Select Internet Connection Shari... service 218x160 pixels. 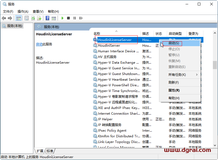pyautogui.click(x=148, y=114)
